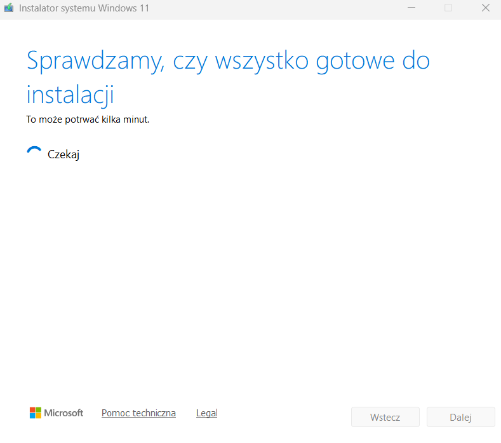501x443 pixels.
Task: Click the Microsoft logo
Action: [x=57, y=412]
